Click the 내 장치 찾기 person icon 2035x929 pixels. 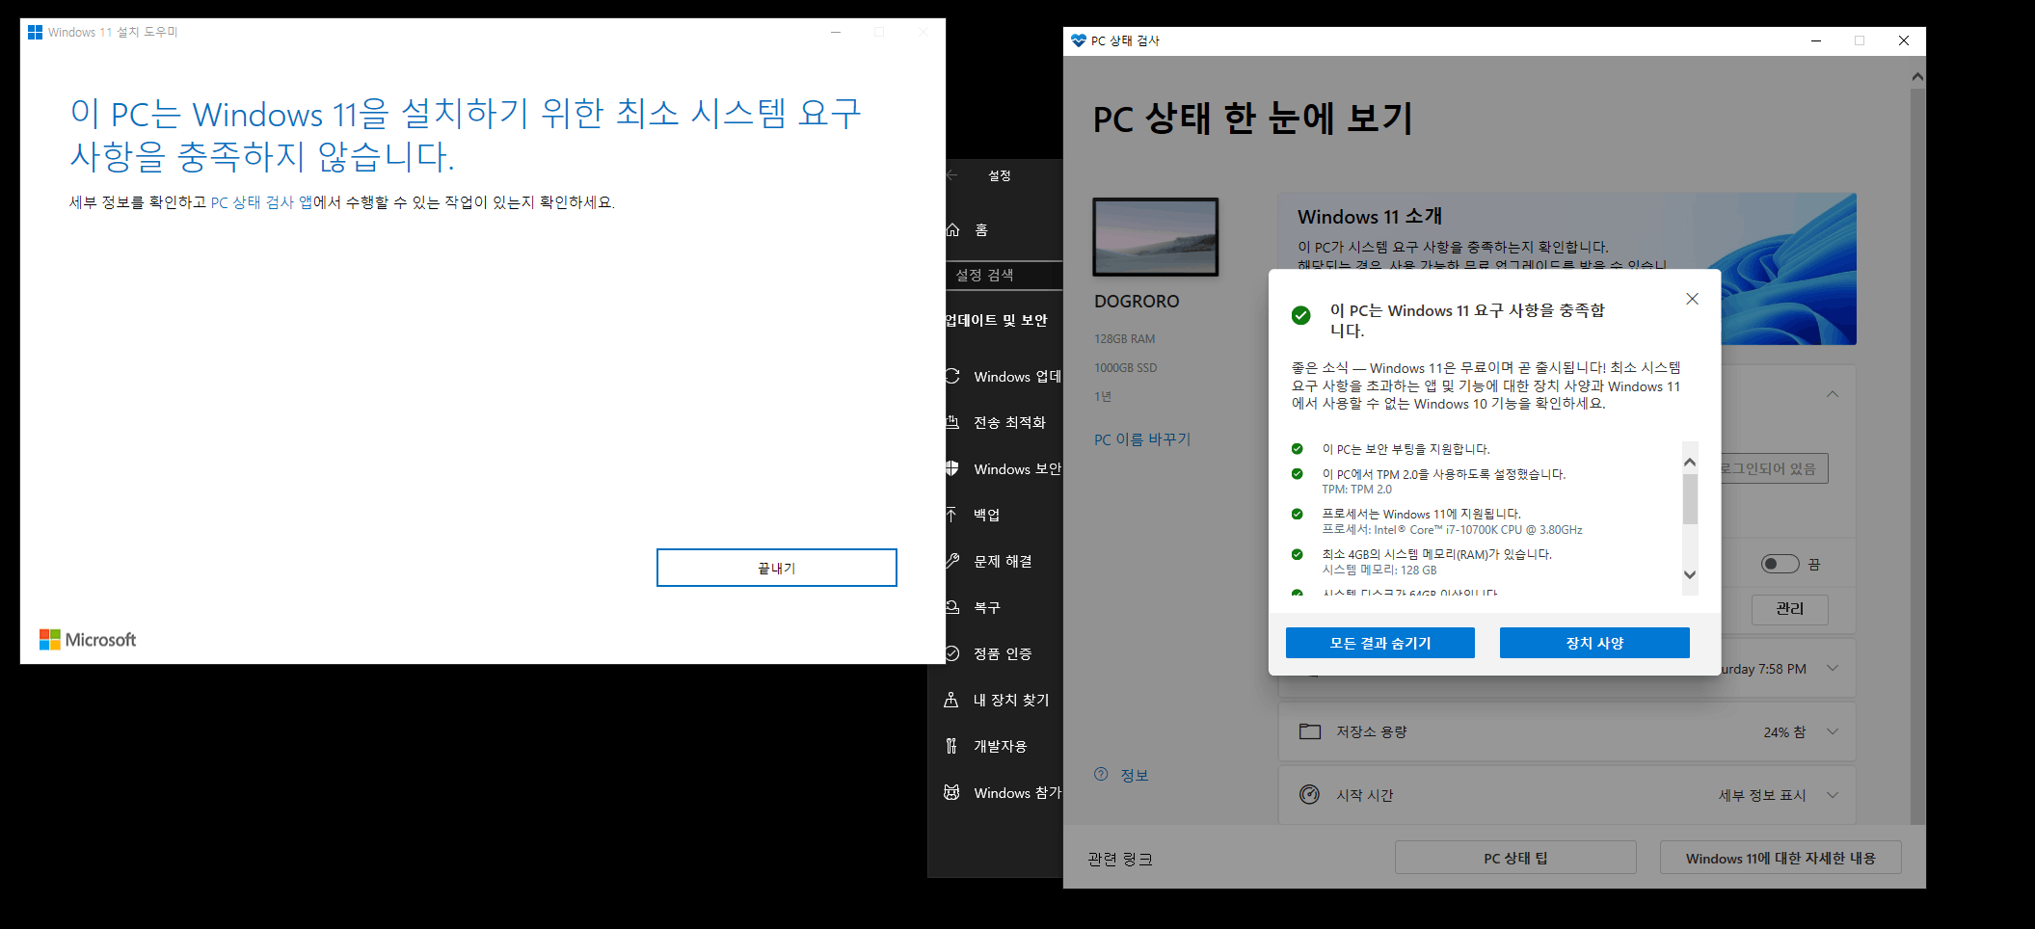tap(951, 700)
